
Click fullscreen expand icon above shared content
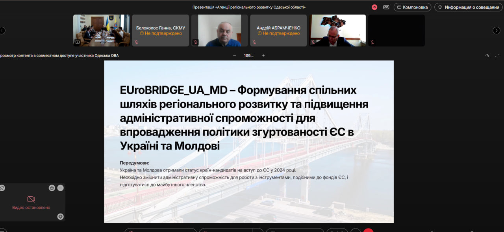497,55
